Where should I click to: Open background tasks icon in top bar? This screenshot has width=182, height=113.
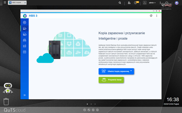(x=129, y=3)
